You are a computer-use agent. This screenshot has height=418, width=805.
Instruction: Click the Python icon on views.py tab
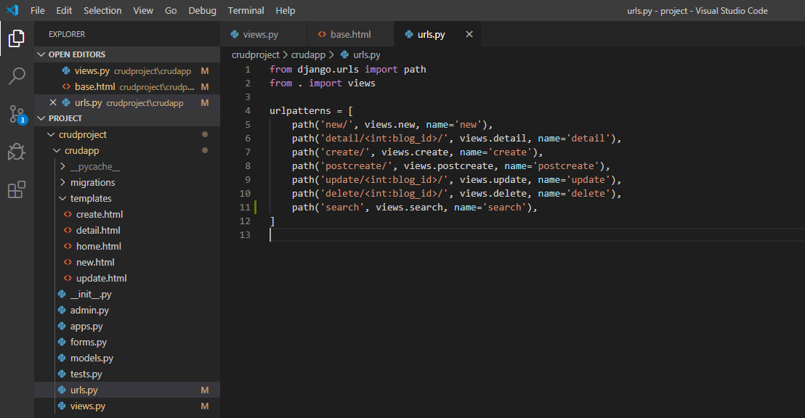coord(235,34)
